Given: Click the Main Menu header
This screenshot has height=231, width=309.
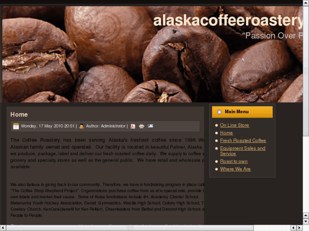Looking at the screenshot, I should [x=242, y=112].
